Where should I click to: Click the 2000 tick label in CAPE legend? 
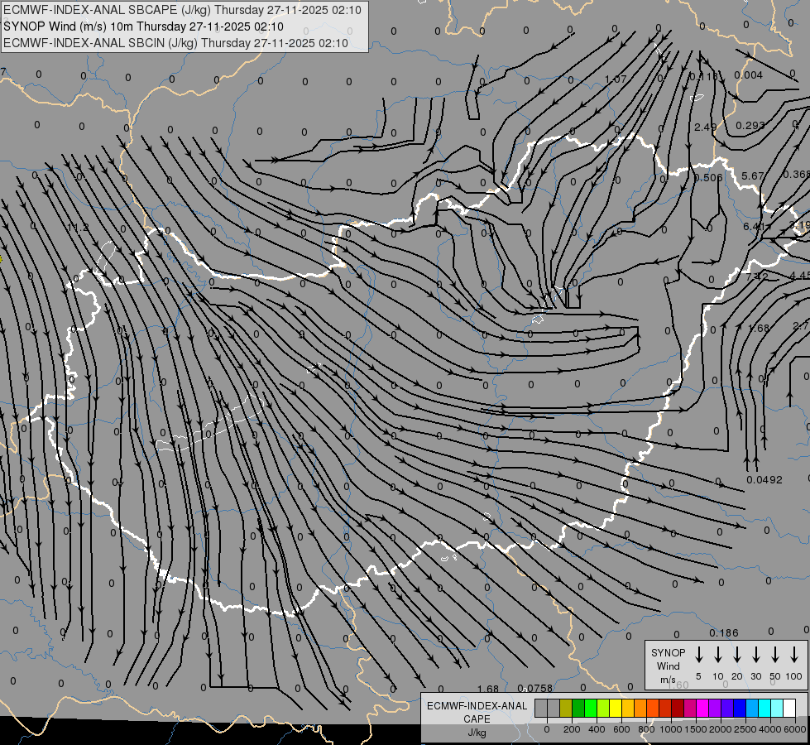click(x=721, y=729)
